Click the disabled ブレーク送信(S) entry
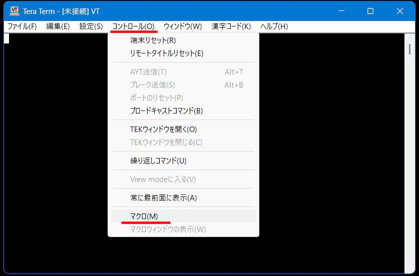The image size is (419, 276). [183, 85]
